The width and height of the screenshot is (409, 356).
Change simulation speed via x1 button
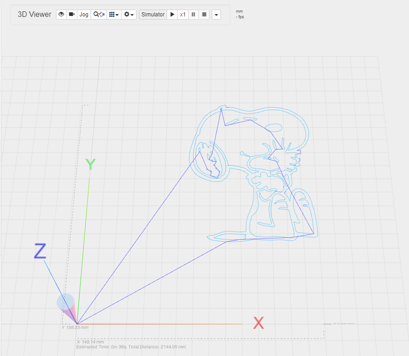pos(183,14)
